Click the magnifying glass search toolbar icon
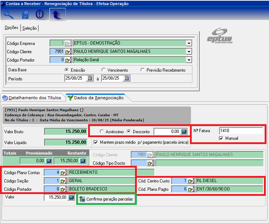The width and height of the screenshot is (269, 223). click(9, 14)
